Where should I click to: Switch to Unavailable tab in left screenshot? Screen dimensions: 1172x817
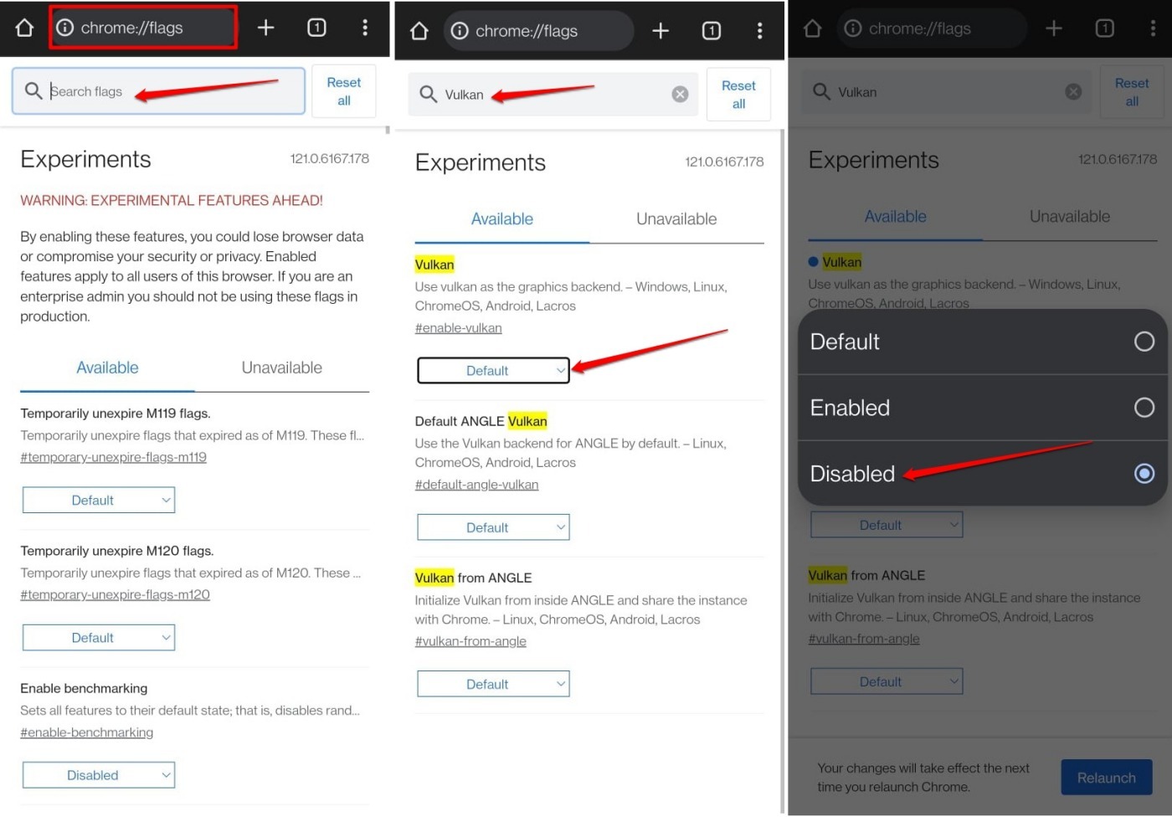pyautogui.click(x=282, y=368)
